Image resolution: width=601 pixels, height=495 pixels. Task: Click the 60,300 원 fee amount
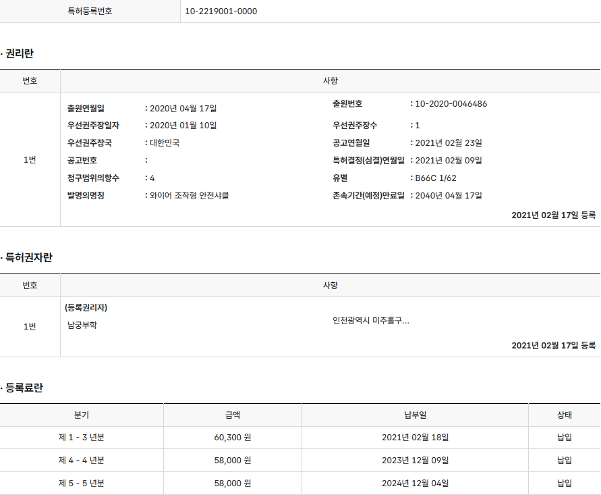coord(233,438)
